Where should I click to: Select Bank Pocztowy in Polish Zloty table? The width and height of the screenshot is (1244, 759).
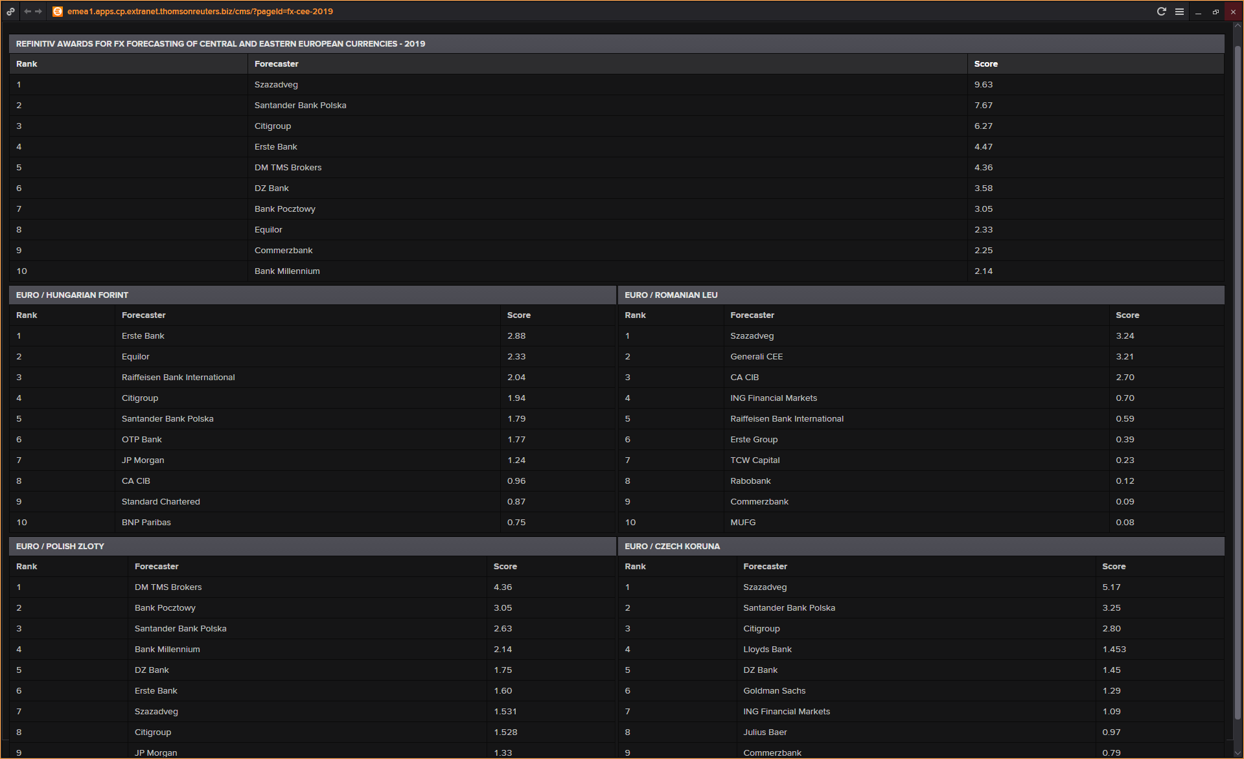(165, 608)
